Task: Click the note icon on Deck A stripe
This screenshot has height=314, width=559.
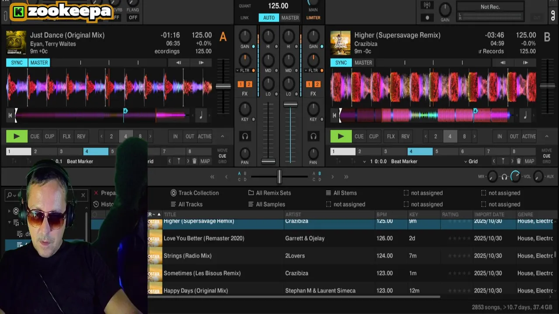Action: coord(201,116)
